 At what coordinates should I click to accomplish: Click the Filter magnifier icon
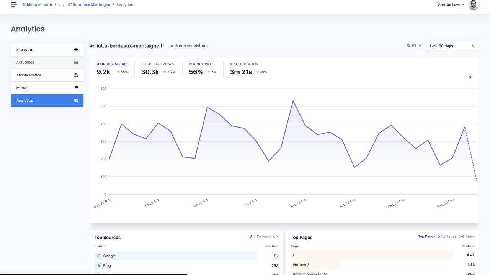coord(409,46)
